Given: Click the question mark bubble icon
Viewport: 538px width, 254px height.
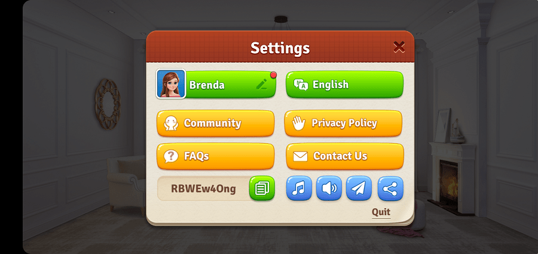Looking at the screenshot, I should [x=171, y=156].
